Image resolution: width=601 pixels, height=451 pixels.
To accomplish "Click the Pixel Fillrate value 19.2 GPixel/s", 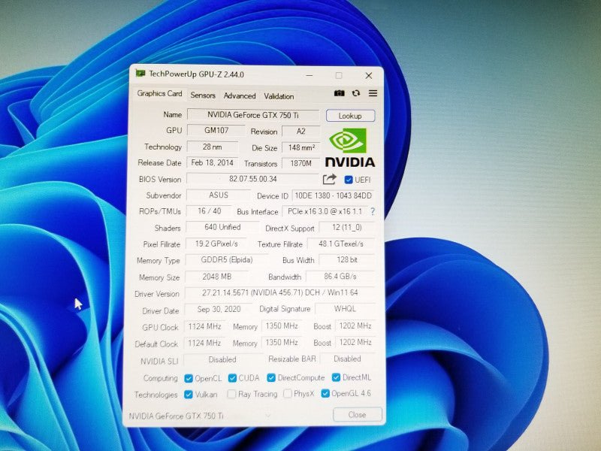I will click(216, 244).
